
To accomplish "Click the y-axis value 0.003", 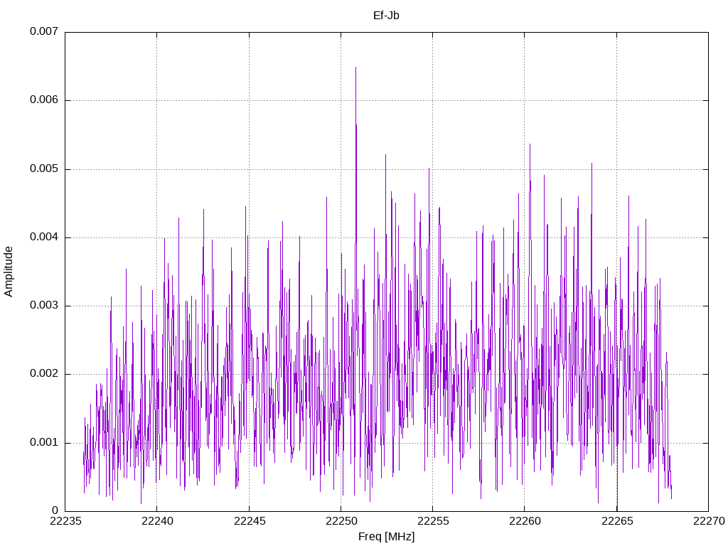I will 44,306.
